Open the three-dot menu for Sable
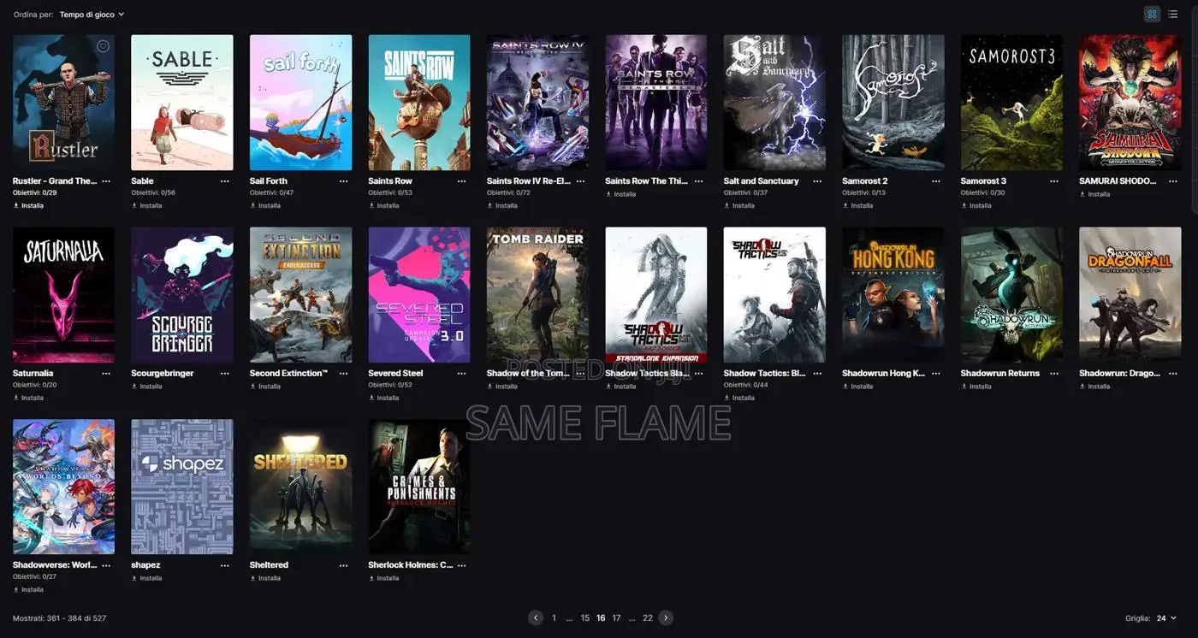The height and width of the screenshot is (638, 1198). click(225, 181)
